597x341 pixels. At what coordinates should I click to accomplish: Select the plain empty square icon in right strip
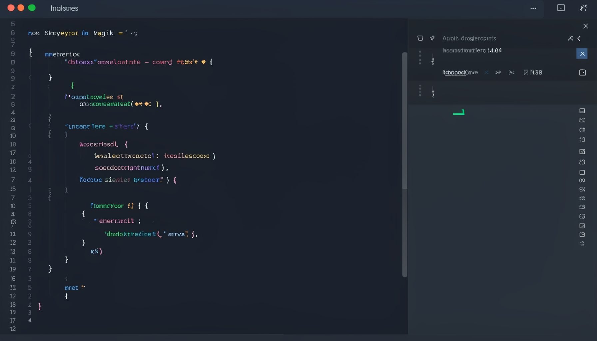[582, 172]
